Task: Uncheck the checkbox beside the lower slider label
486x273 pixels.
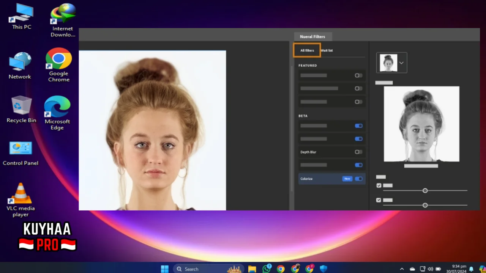Action: click(379, 200)
